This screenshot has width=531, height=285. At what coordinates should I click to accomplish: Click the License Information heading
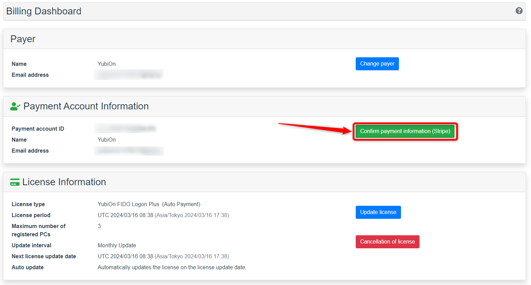[x=64, y=182]
